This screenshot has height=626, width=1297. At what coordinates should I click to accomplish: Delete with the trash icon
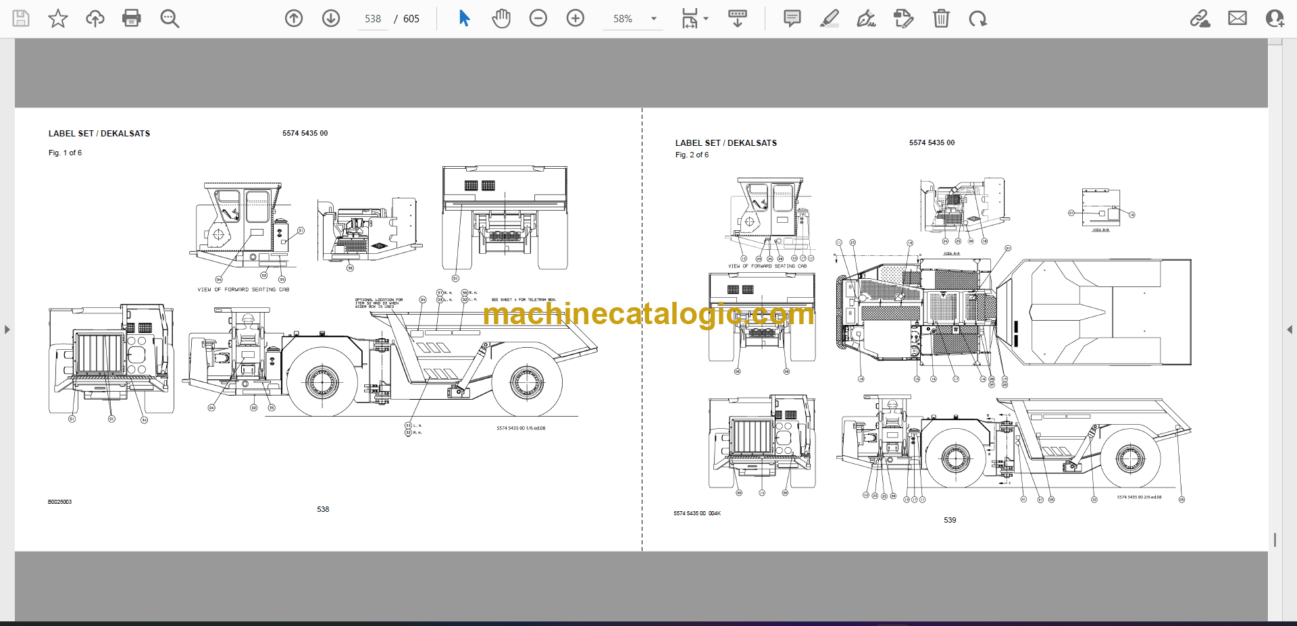click(x=941, y=18)
